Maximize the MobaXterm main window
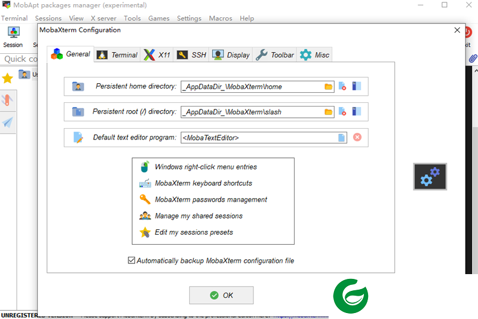Viewport: 478px width, 319px height. point(445,5)
